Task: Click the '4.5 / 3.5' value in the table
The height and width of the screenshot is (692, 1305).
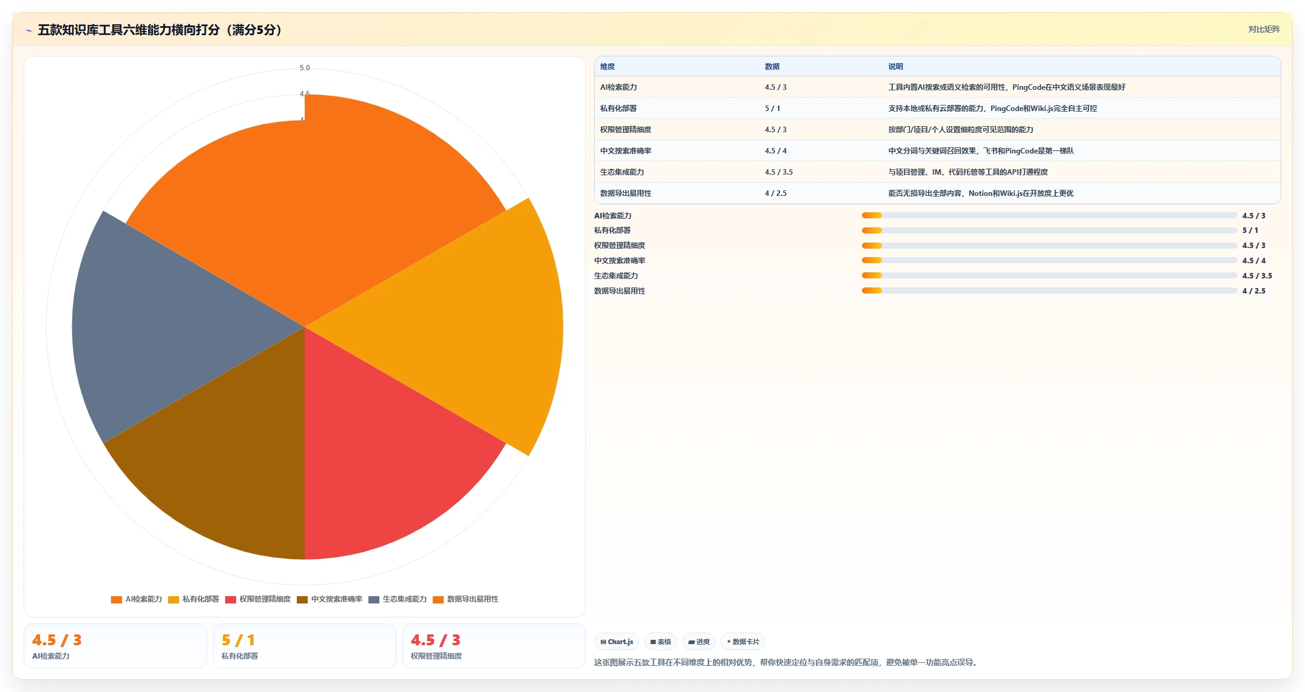Action: coord(779,172)
